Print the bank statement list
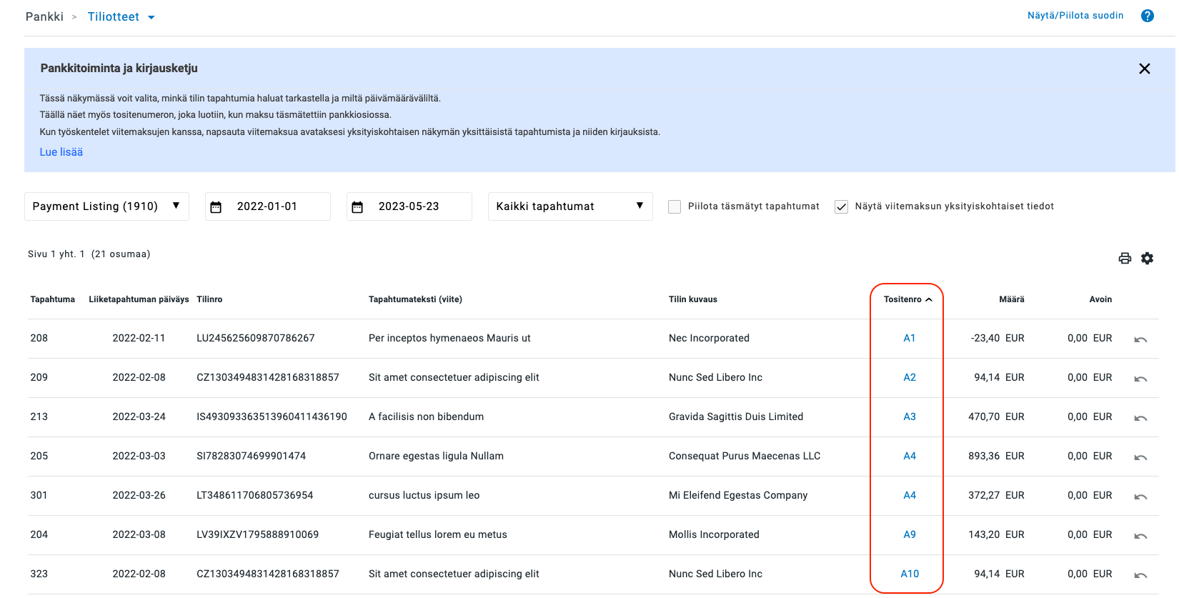The width and height of the screenshot is (1179, 598). coord(1124,259)
